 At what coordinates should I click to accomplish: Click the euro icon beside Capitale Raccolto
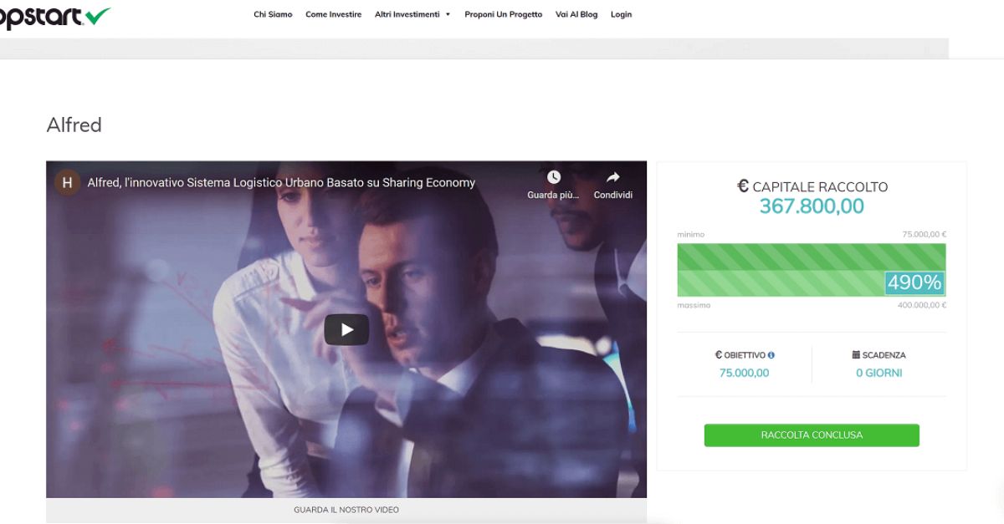(x=743, y=186)
